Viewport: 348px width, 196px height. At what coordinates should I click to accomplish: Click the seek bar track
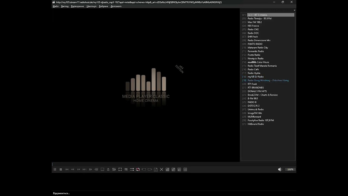click(x=174, y=164)
